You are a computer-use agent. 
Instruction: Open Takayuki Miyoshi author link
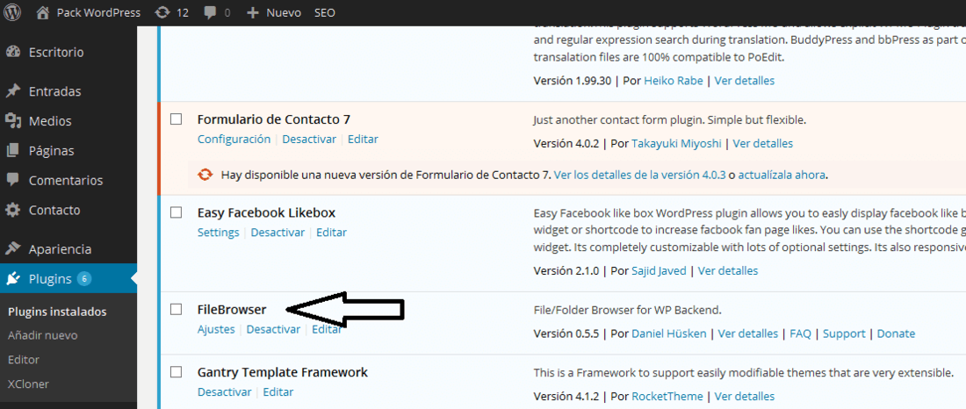(676, 144)
